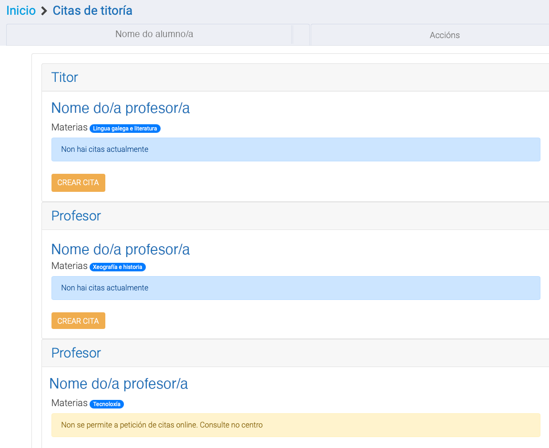549x448 pixels.
Task: Open the teacher name above Xeografía e historia
Action: click(x=120, y=249)
